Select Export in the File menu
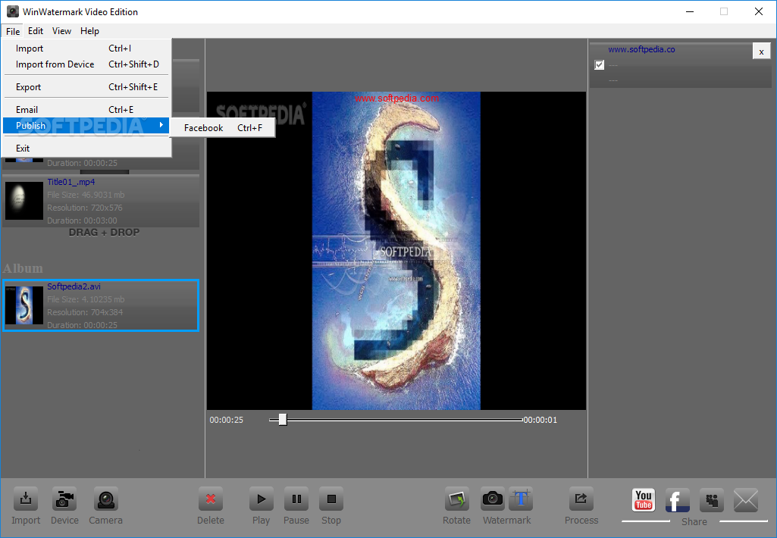777x538 pixels. (86, 86)
